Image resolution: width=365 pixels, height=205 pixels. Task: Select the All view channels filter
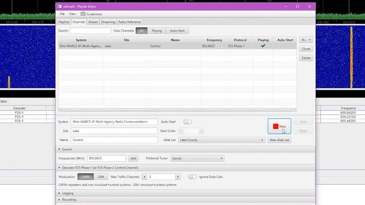(141, 31)
